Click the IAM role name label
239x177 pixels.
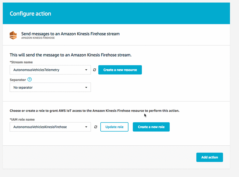point(22,119)
